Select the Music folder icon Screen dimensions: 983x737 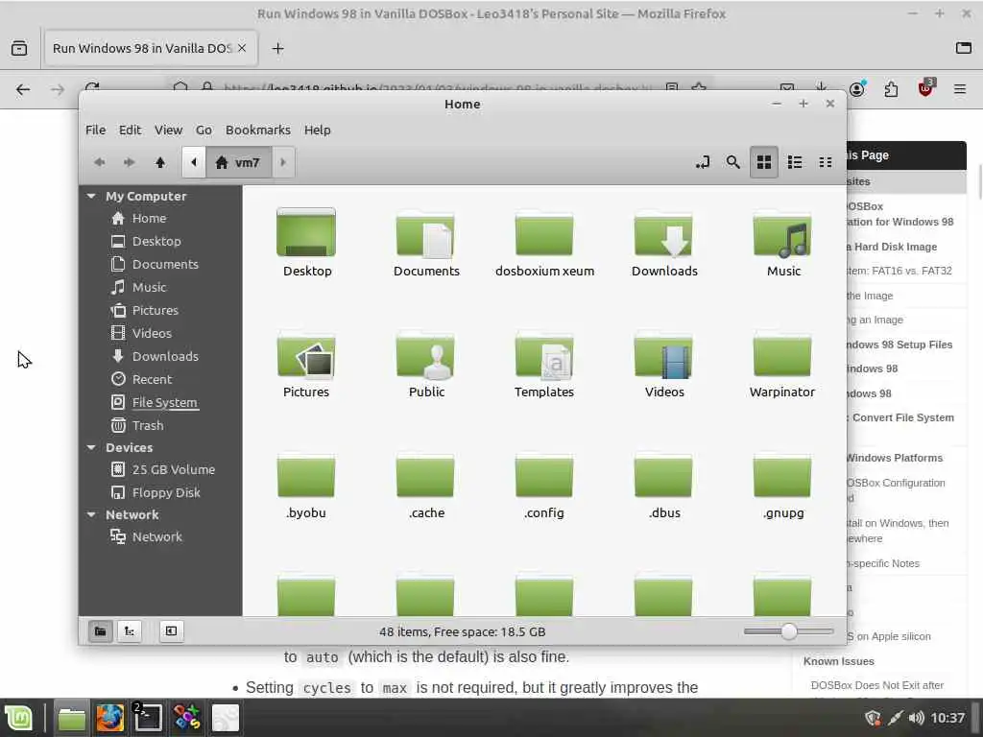tap(782, 235)
